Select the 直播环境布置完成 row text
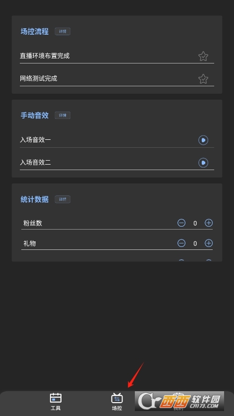234x416 pixels. click(45, 56)
